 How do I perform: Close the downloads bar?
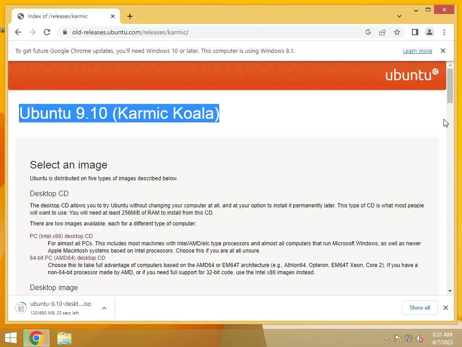point(445,308)
